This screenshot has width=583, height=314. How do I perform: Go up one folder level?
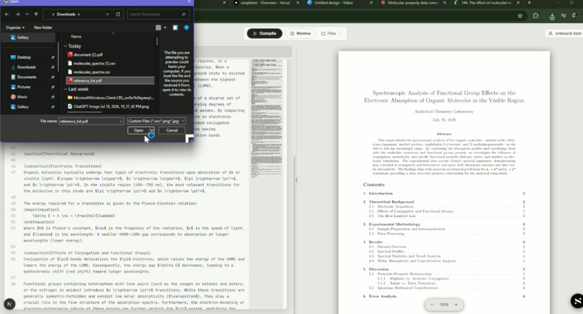[x=36, y=14]
